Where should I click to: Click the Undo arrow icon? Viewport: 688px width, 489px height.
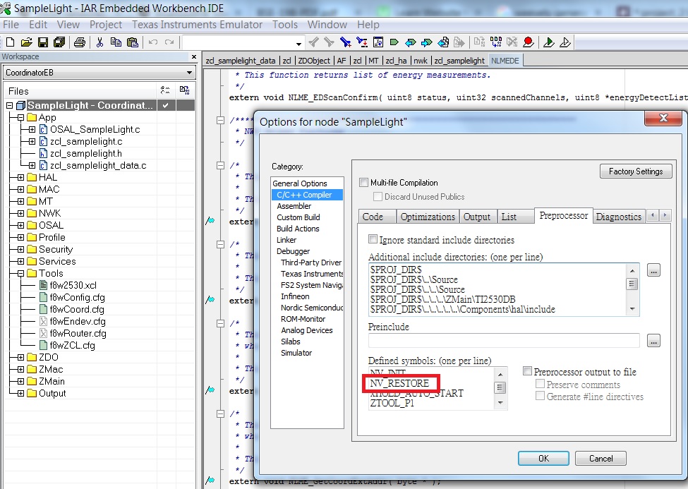(153, 42)
